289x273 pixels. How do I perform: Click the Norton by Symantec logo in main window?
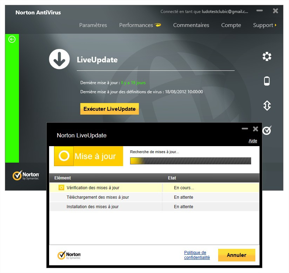[x=26, y=175]
